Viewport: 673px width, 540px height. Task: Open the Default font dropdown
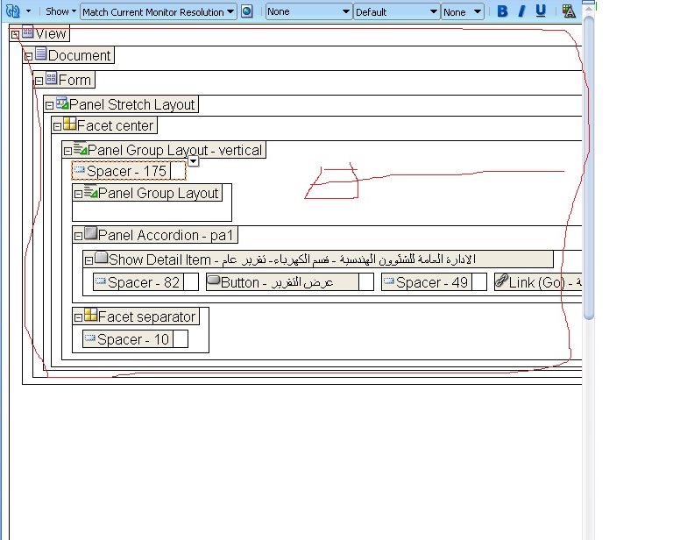(x=396, y=11)
